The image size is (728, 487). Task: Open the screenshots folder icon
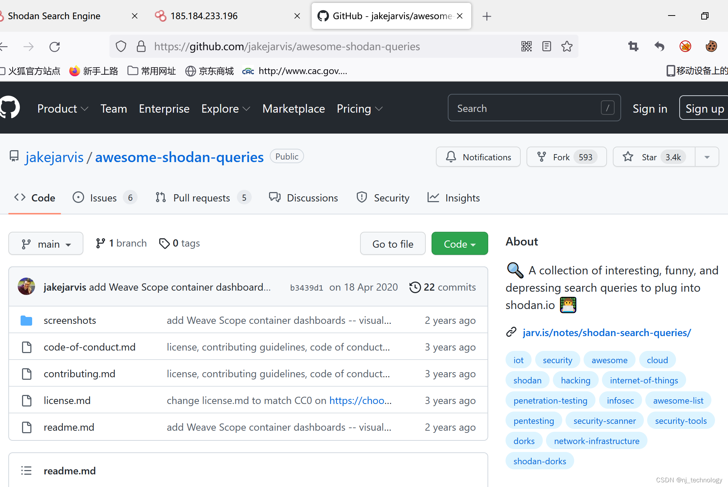click(26, 320)
